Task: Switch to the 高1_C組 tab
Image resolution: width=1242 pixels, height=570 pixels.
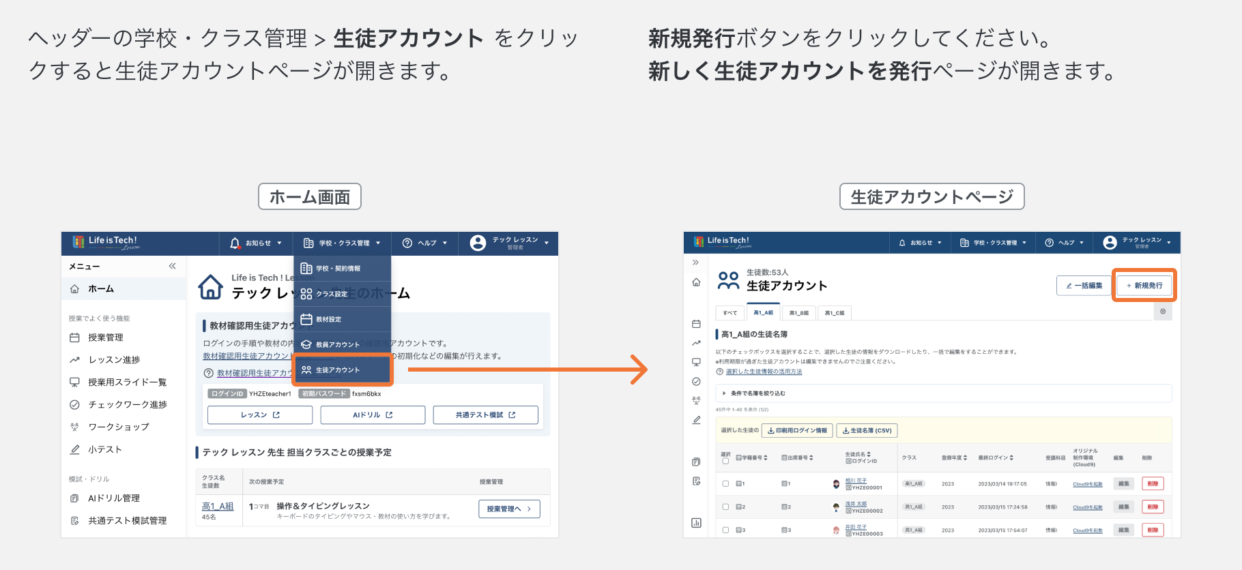Action: (834, 313)
